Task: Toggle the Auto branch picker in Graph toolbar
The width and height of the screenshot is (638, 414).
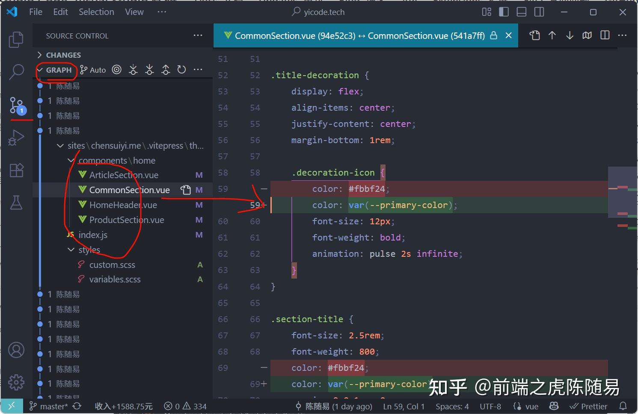Action: pyautogui.click(x=92, y=70)
